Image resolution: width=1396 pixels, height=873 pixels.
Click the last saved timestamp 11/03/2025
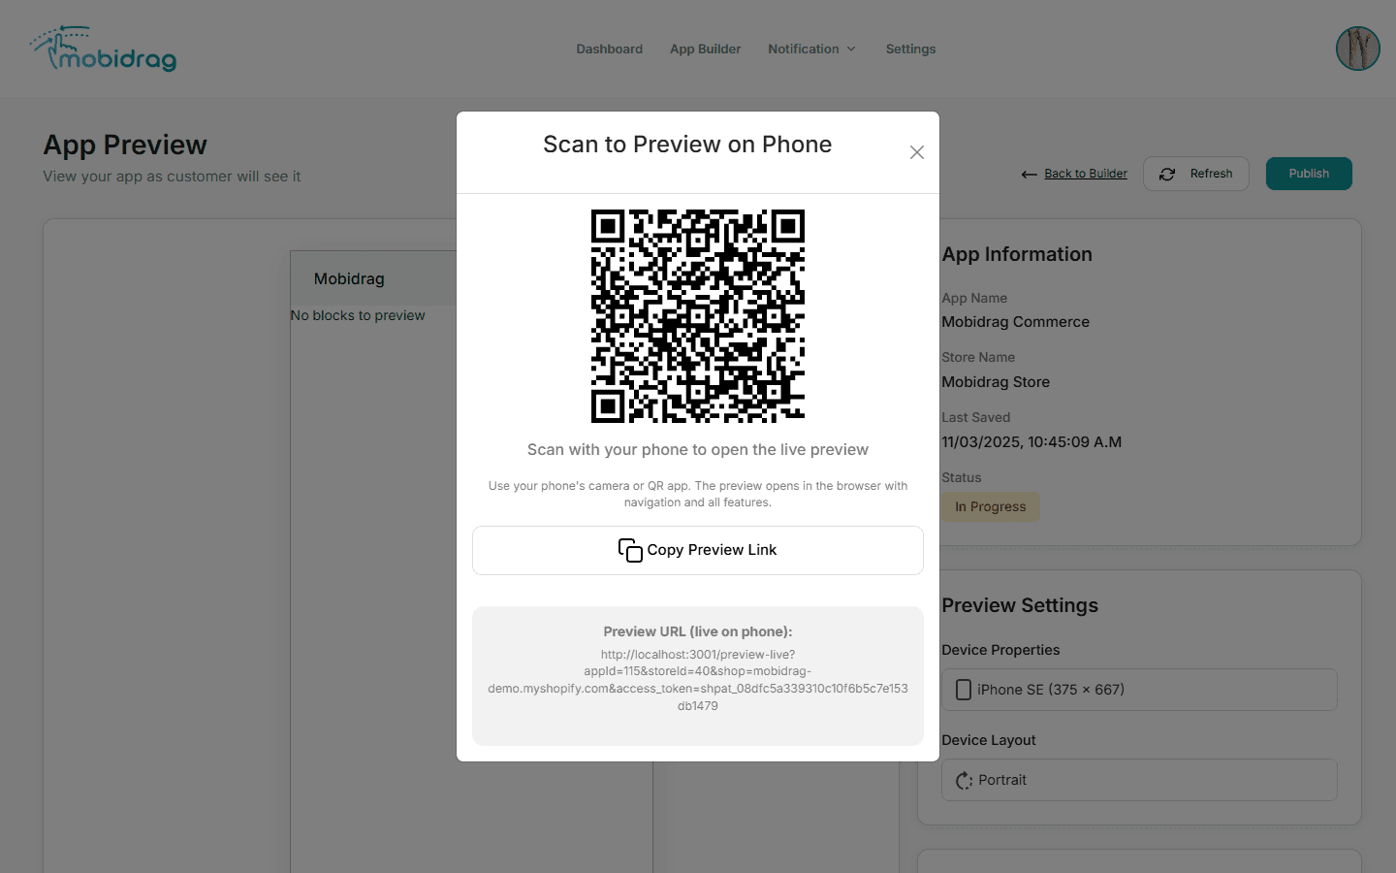tap(1031, 442)
